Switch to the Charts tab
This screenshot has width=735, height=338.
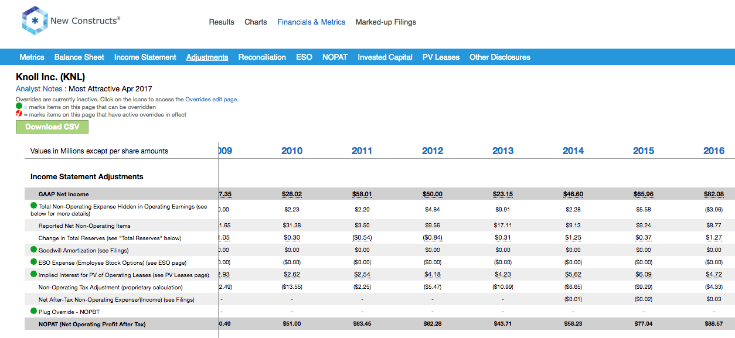pyautogui.click(x=256, y=22)
